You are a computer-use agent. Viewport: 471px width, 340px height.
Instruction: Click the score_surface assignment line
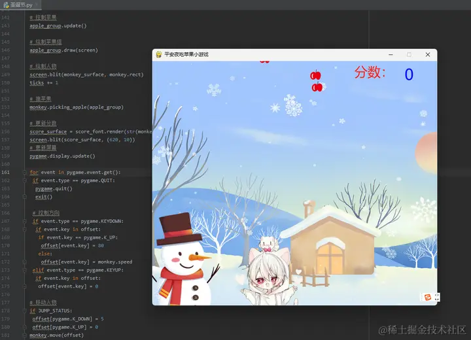pos(91,131)
